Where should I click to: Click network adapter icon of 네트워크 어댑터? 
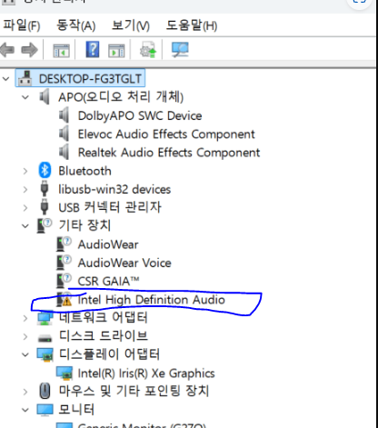(45, 318)
